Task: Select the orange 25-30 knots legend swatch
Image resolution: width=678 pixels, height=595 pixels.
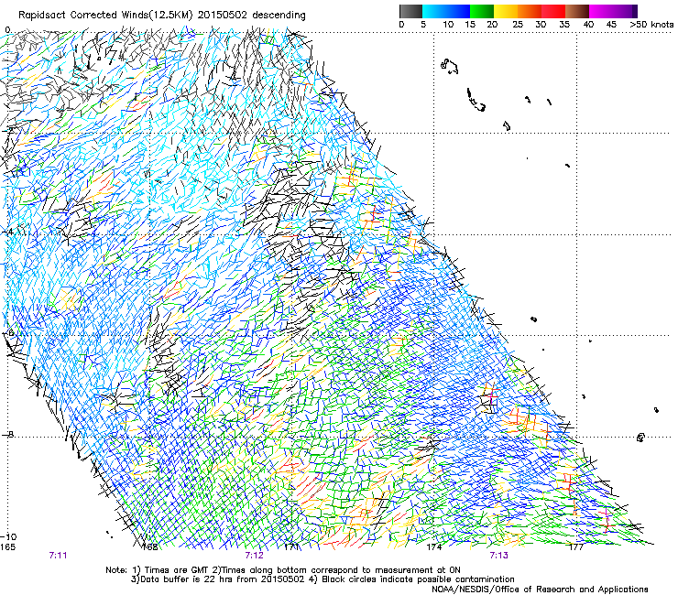Action: [530, 11]
